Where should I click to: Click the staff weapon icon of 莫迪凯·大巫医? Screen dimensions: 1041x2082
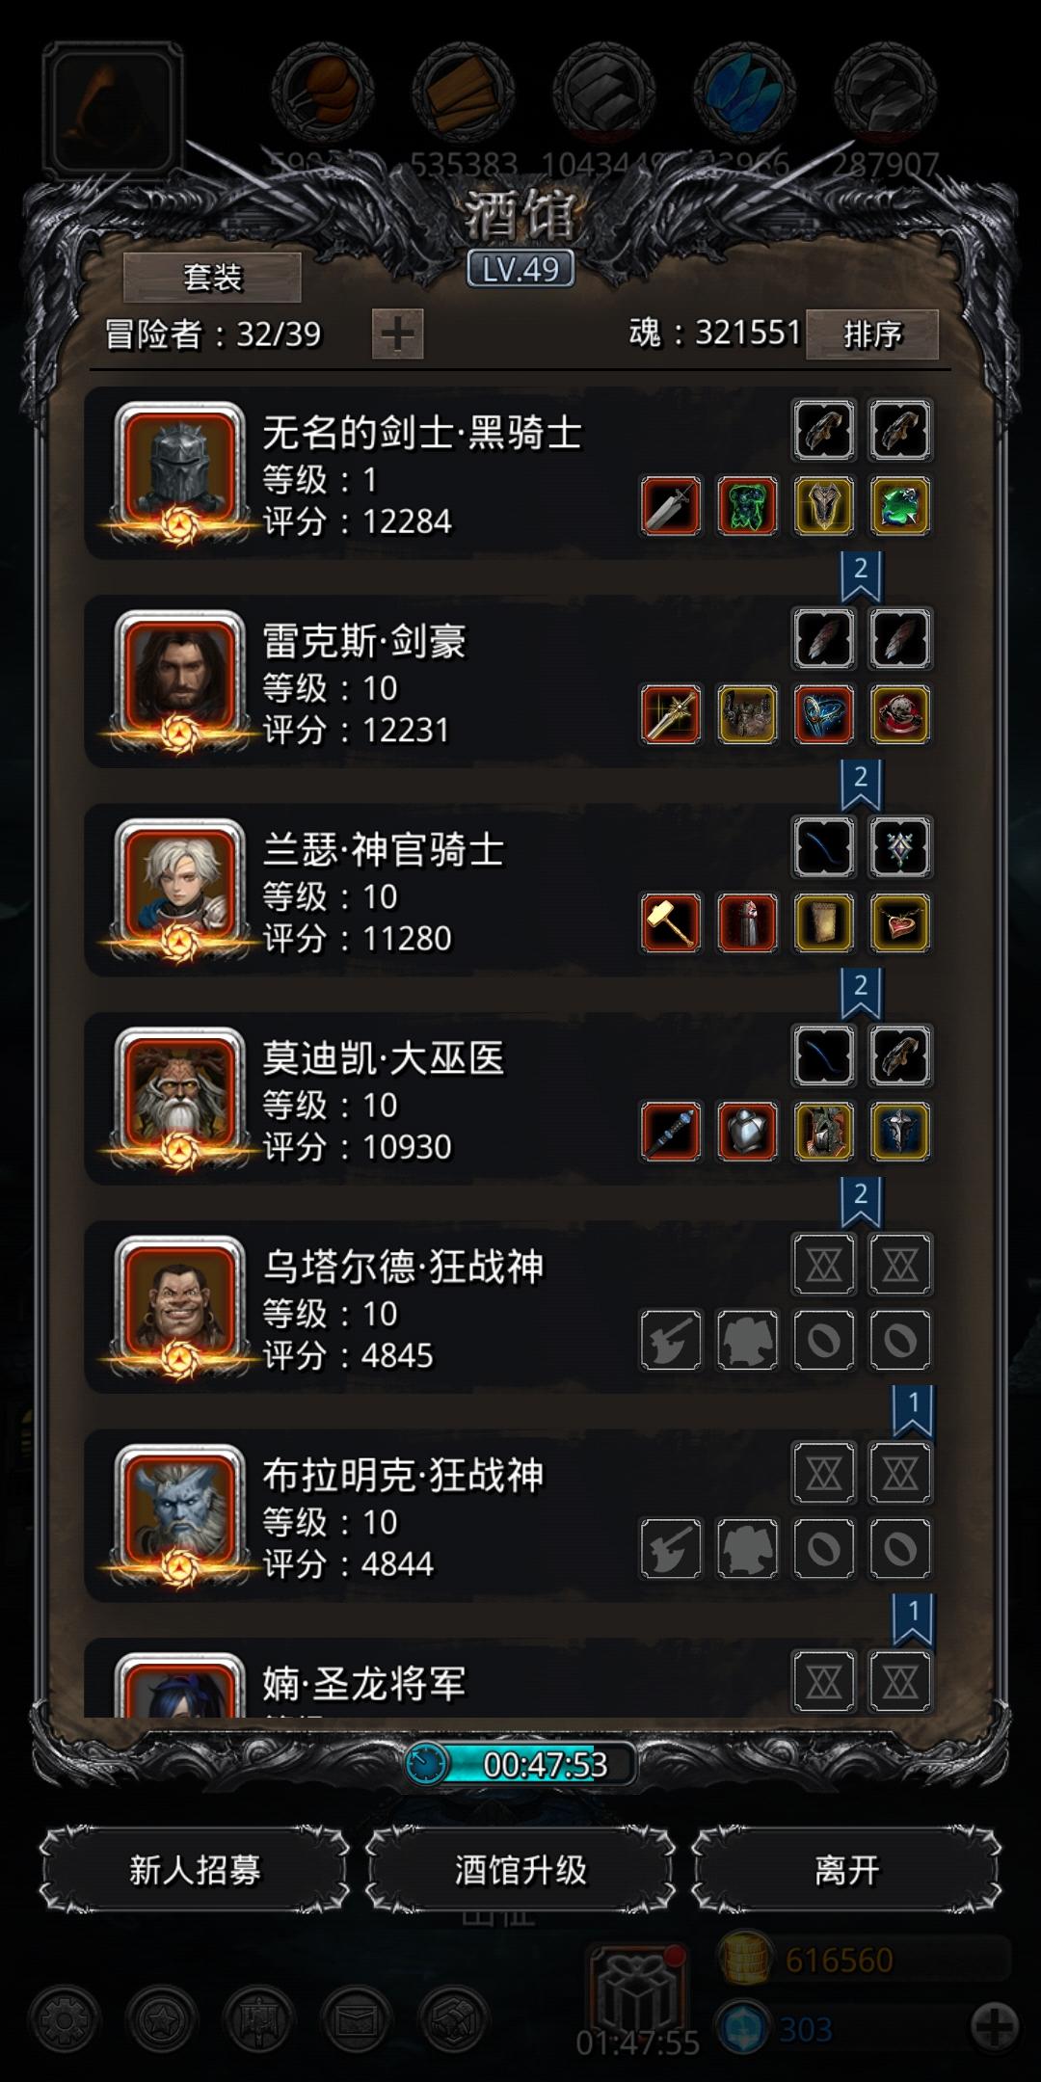click(x=671, y=1132)
